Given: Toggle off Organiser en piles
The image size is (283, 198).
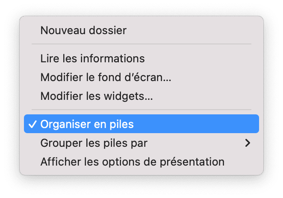Looking at the screenshot, I should pyautogui.click(x=87, y=124).
